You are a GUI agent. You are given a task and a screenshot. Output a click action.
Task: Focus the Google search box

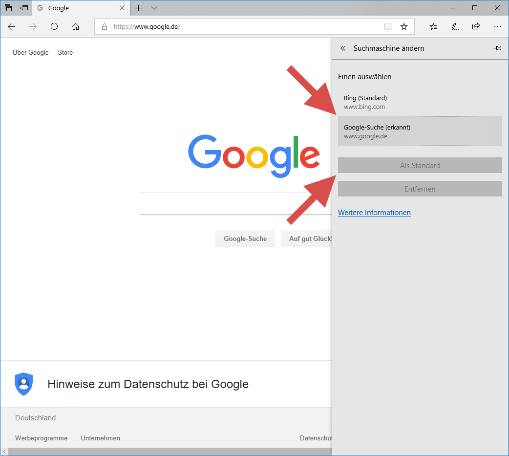pyautogui.click(x=235, y=203)
